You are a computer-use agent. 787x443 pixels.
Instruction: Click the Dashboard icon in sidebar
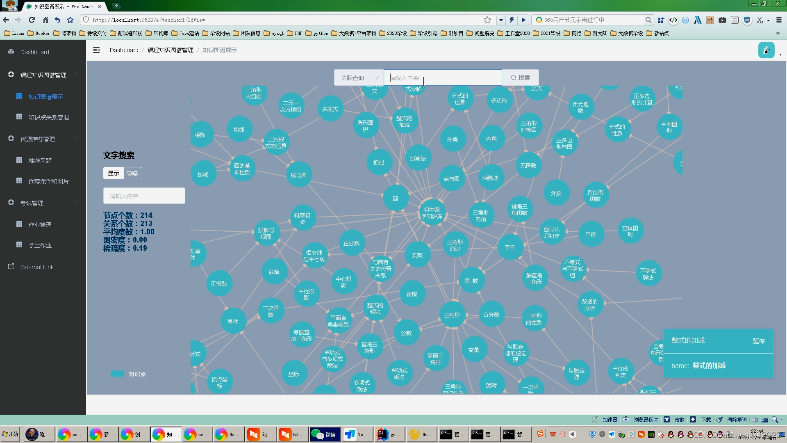(11, 52)
